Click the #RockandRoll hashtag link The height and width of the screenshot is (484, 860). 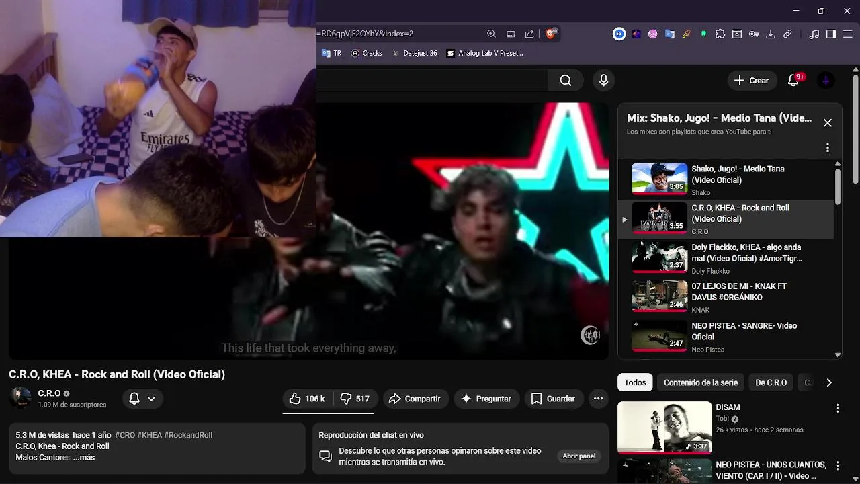(188, 435)
